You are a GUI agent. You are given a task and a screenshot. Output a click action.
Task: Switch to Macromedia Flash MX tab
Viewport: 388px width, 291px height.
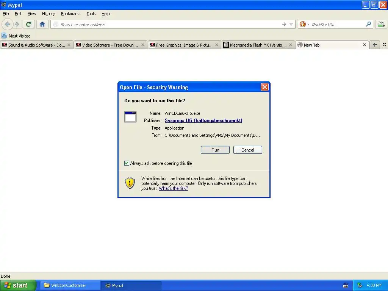(258, 45)
